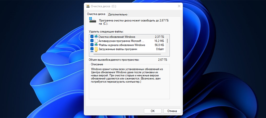Click the 56,0 КБ size value
Image resolution: width=266 pixels, height=118 pixels.
pyautogui.click(x=159, y=45)
